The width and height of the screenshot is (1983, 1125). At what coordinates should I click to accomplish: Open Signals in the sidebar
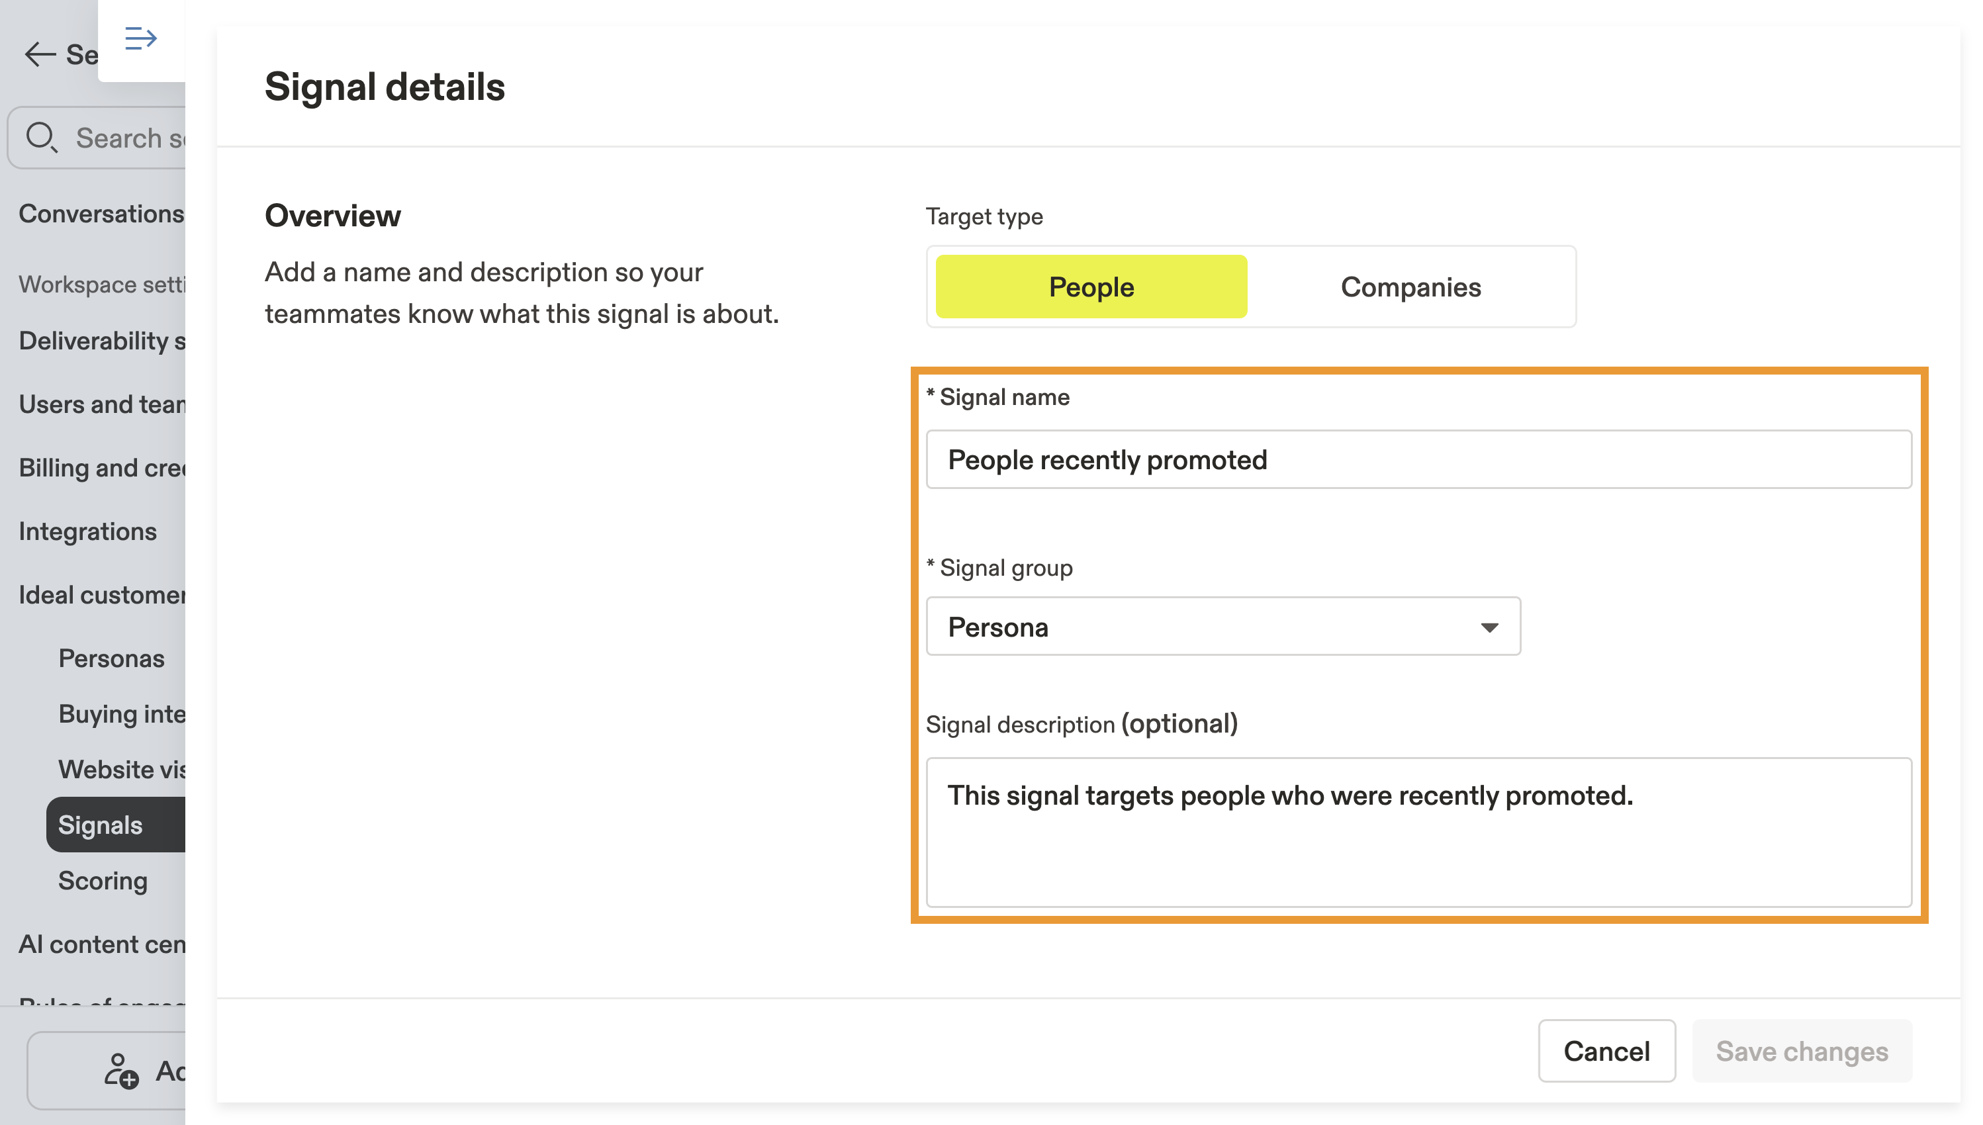(x=101, y=825)
